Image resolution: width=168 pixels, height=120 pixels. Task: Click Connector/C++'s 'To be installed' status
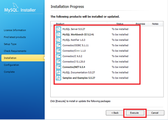(x=120, y=51)
